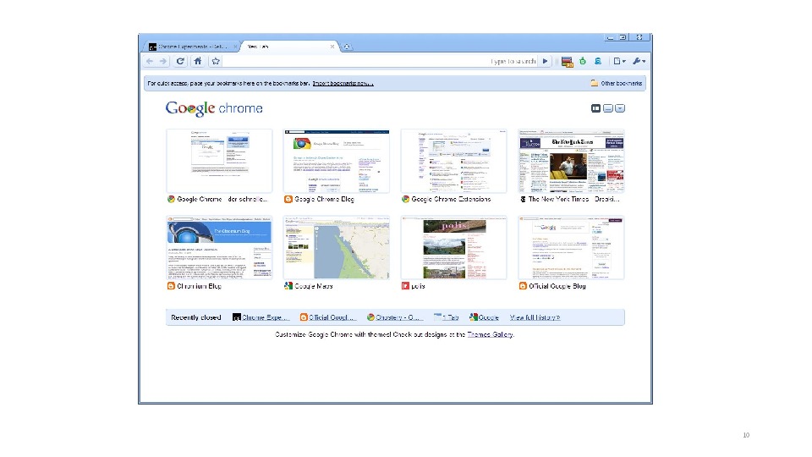The height and width of the screenshot is (457, 812).
Task: Reopen recently closed Official Google link
Action: [x=328, y=317]
